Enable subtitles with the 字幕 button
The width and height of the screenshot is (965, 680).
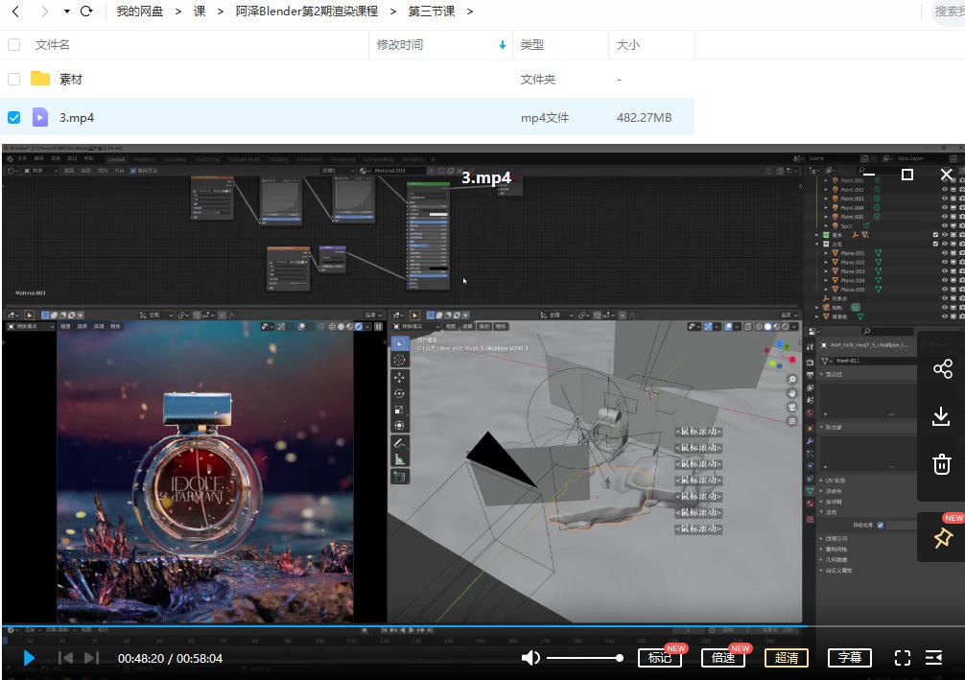849,658
